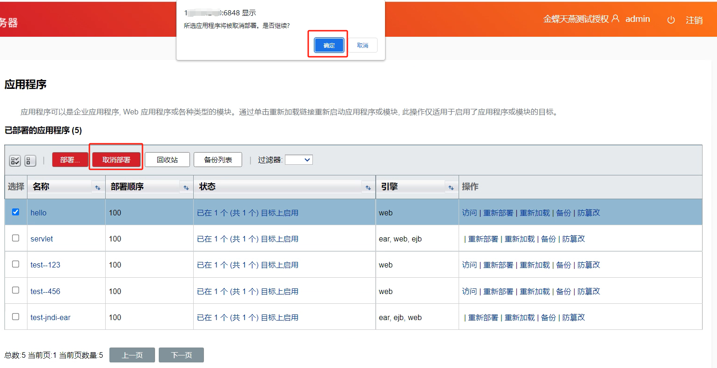Image resolution: width=717 pixels, height=368 pixels.
Task: Click 备份 for the hello application
Action: [x=564, y=213]
